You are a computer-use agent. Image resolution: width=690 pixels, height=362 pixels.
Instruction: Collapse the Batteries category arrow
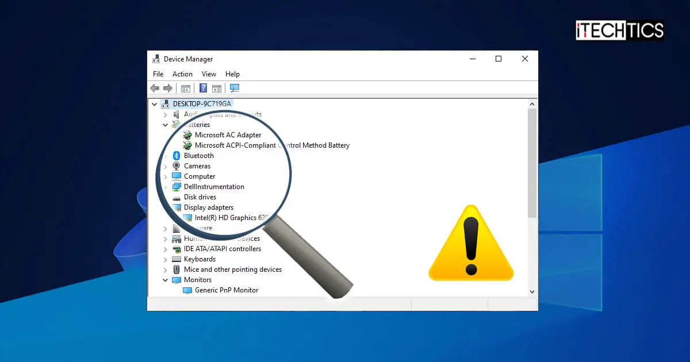(166, 125)
